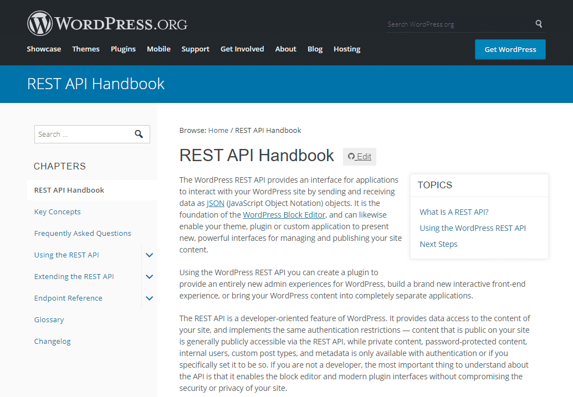Open the Using the REST API chapter link
Viewport: 573px width, 397px height.
66,255
